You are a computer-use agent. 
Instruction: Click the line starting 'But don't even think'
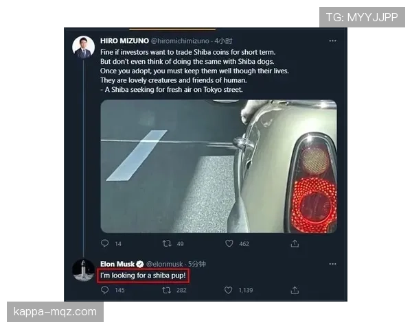coord(187,62)
